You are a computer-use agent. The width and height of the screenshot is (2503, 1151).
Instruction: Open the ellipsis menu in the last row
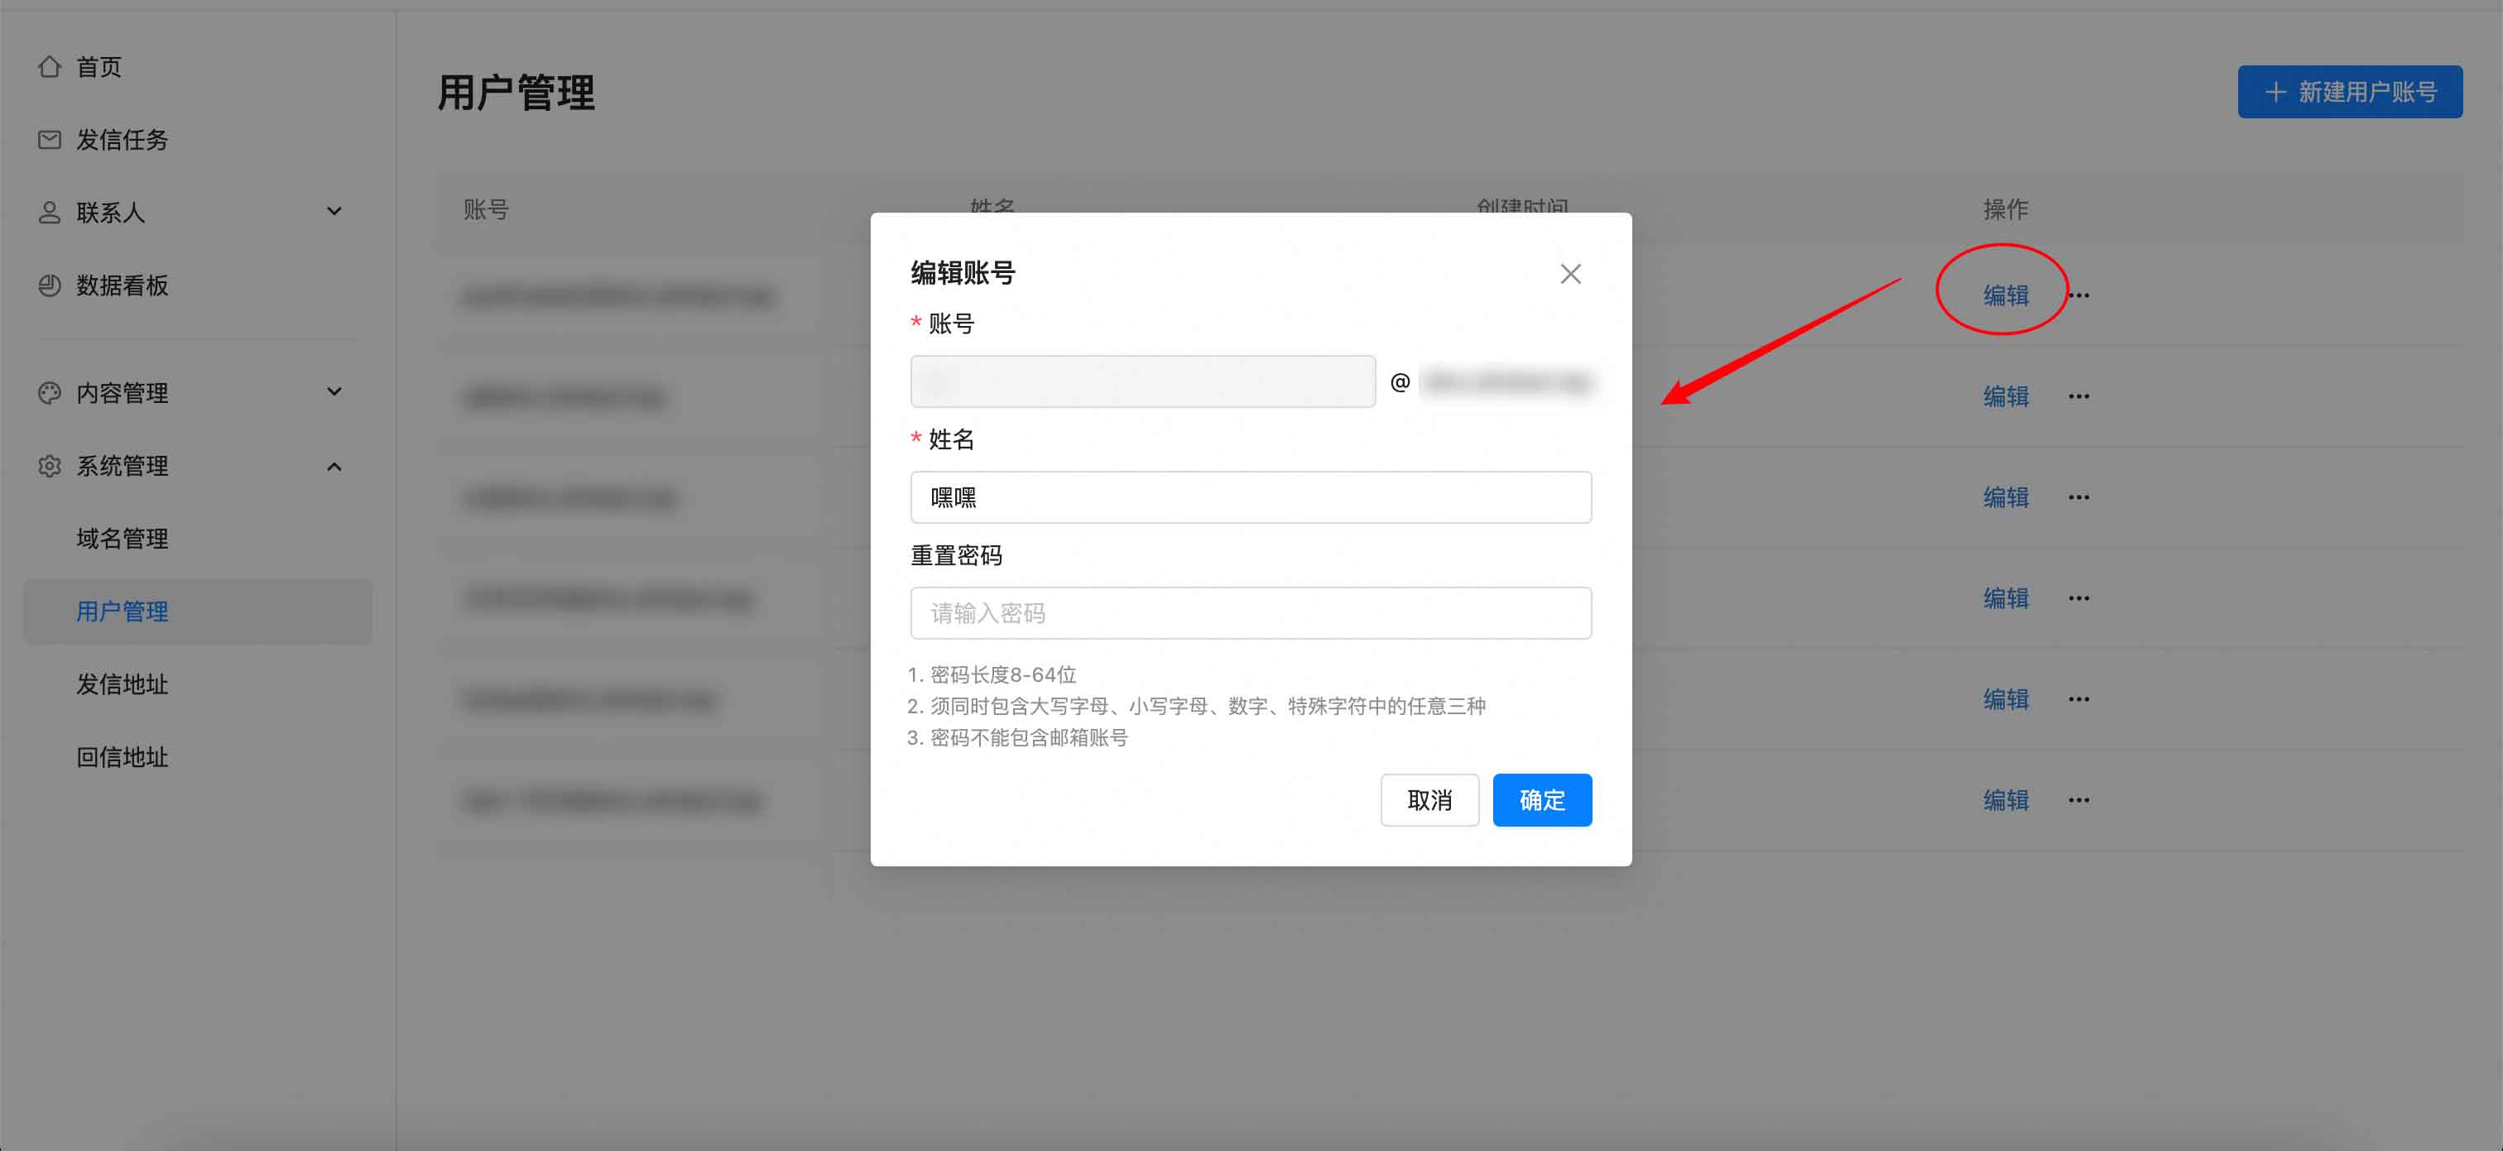click(x=2078, y=800)
